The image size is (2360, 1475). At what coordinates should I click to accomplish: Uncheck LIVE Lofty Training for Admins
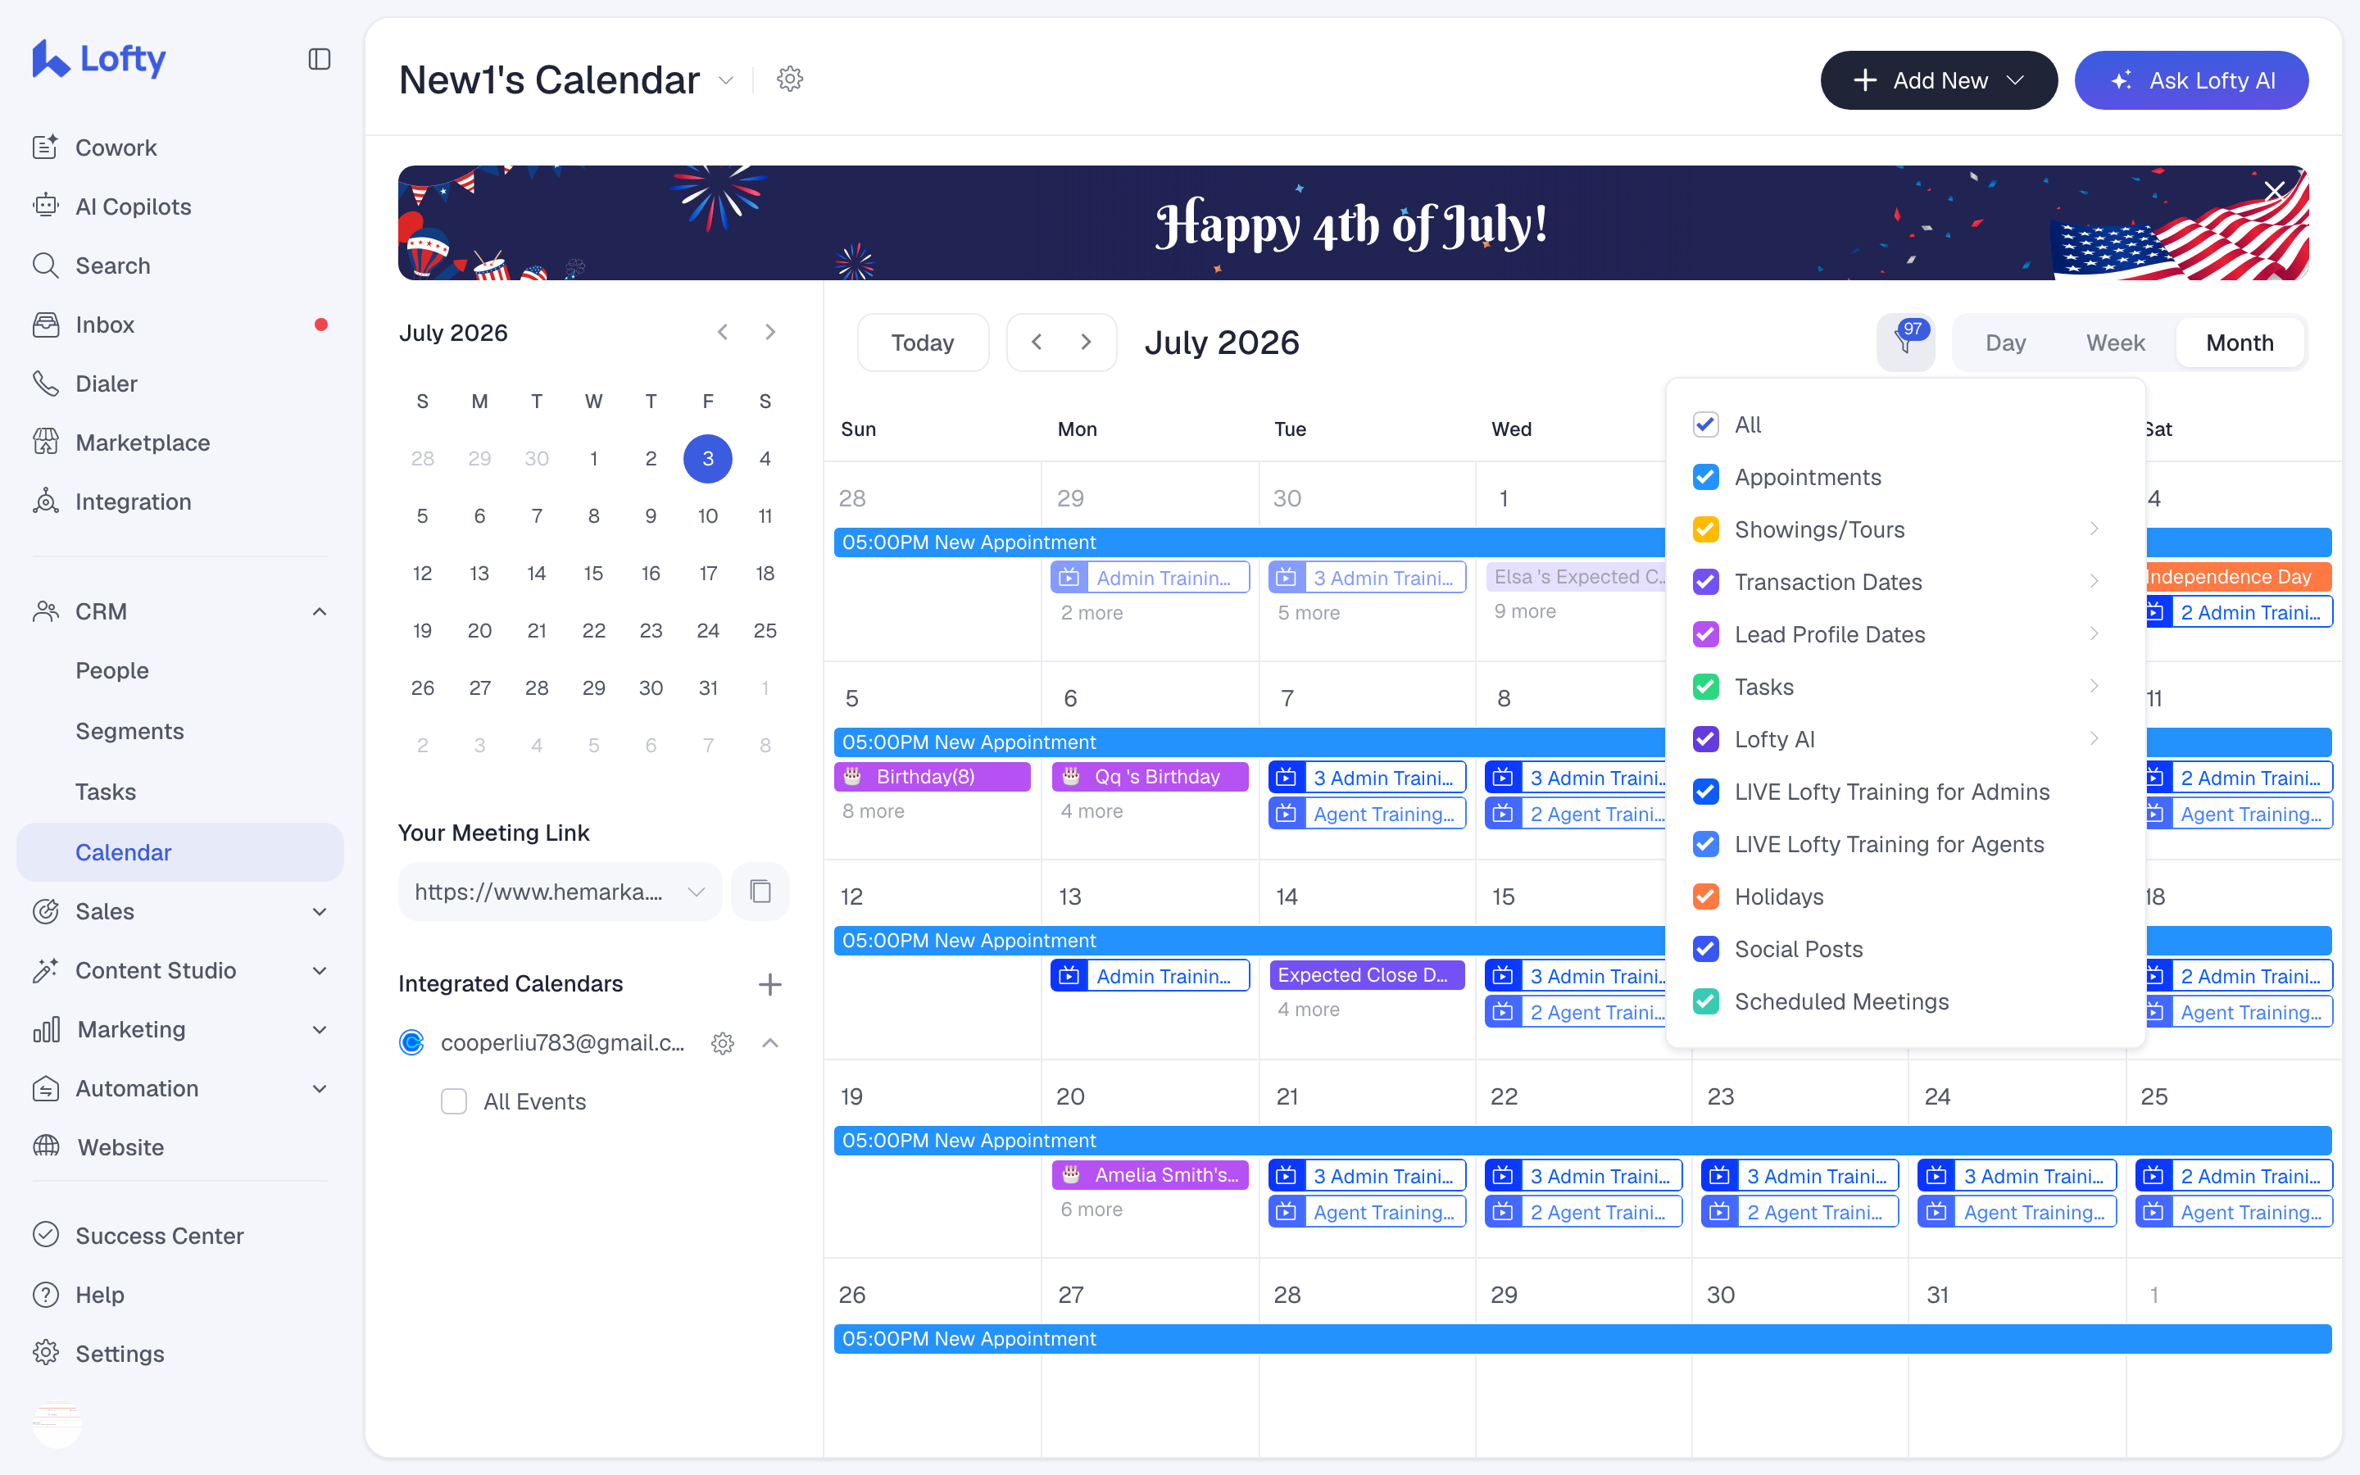[x=1705, y=792]
